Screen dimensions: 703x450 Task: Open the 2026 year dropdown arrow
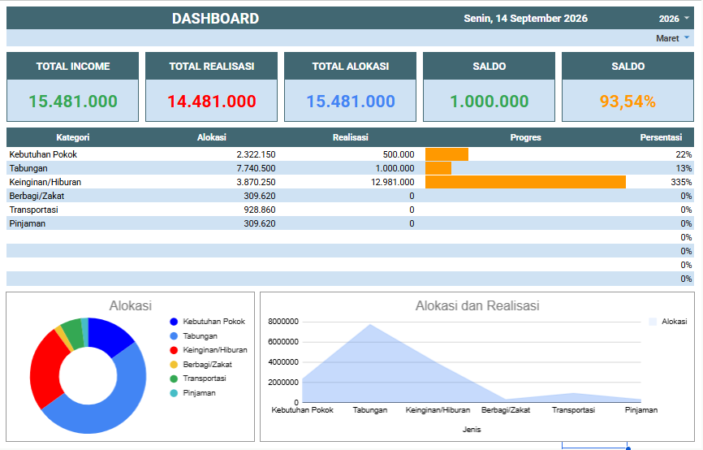(687, 19)
